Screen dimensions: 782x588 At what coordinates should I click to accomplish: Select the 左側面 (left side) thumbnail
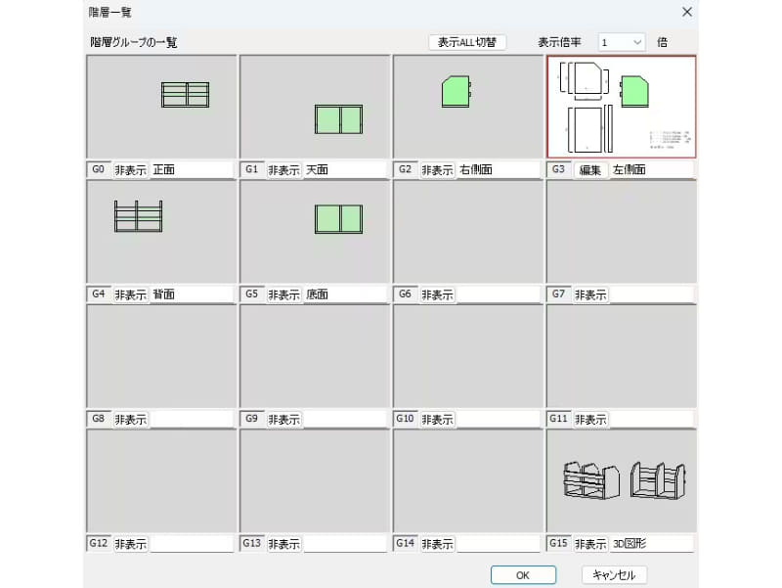(x=622, y=108)
